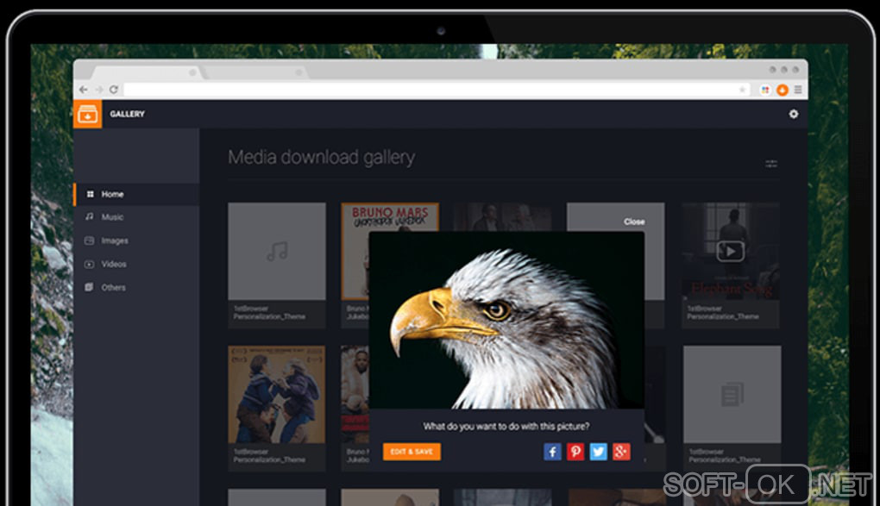The height and width of the screenshot is (506, 880).
Task: Click the Edit & Save button
Action: [x=412, y=452]
